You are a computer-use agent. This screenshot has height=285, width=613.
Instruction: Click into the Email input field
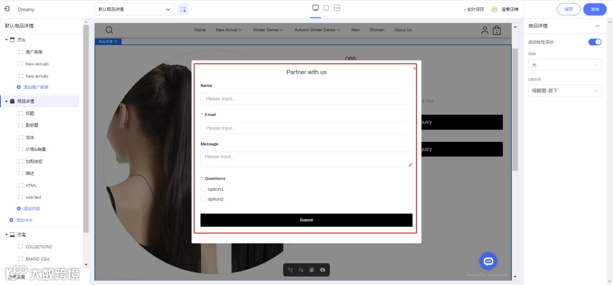(x=306, y=128)
